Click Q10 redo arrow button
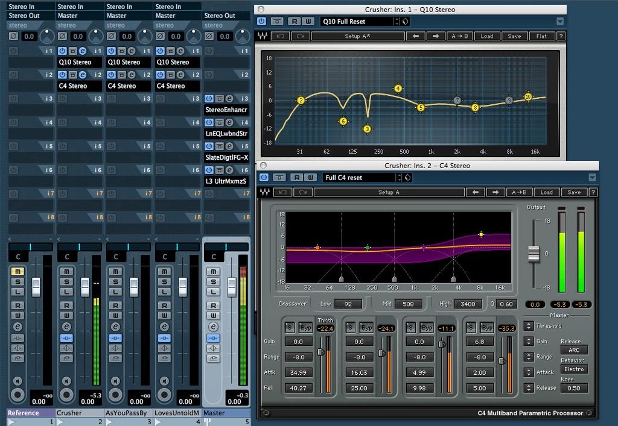The height and width of the screenshot is (426, 618). point(301,36)
